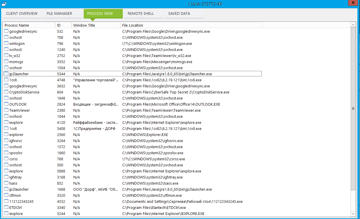Click the Рабочий стол\112122343245.exe file path

182,201
